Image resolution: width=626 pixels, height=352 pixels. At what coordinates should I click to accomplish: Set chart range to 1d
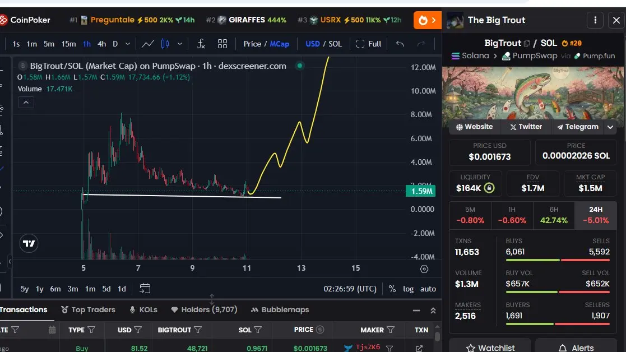(122, 289)
